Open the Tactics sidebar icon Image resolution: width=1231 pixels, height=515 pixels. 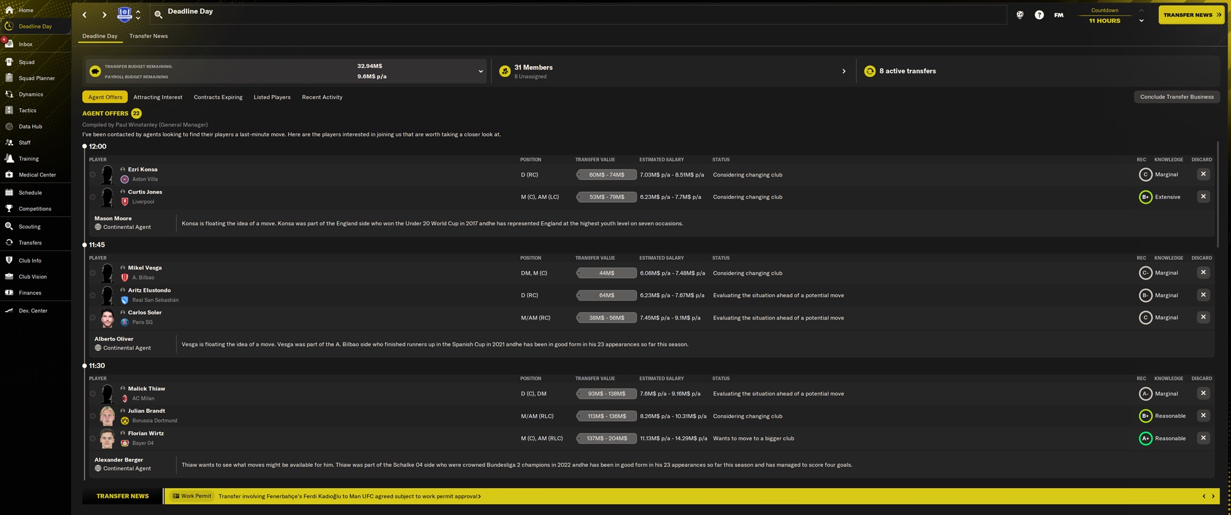(9, 110)
